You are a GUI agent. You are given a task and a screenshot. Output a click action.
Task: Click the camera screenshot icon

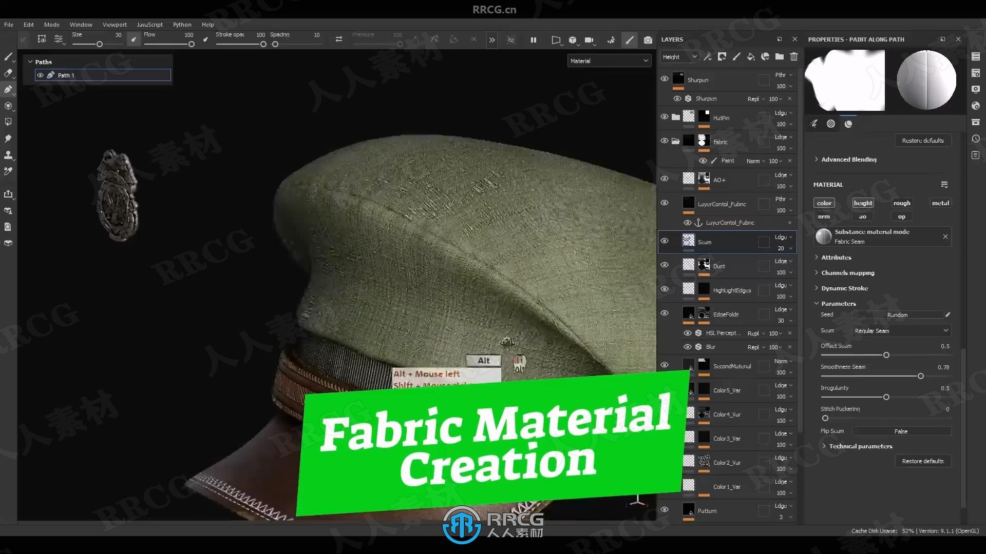click(648, 40)
